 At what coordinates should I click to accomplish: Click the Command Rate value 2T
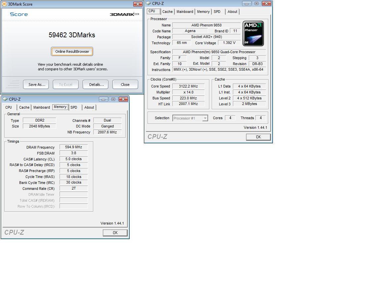pyautogui.click(x=73, y=188)
